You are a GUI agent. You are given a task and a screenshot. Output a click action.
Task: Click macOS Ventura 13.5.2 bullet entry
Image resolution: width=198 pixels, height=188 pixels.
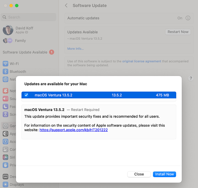tap(86, 39)
